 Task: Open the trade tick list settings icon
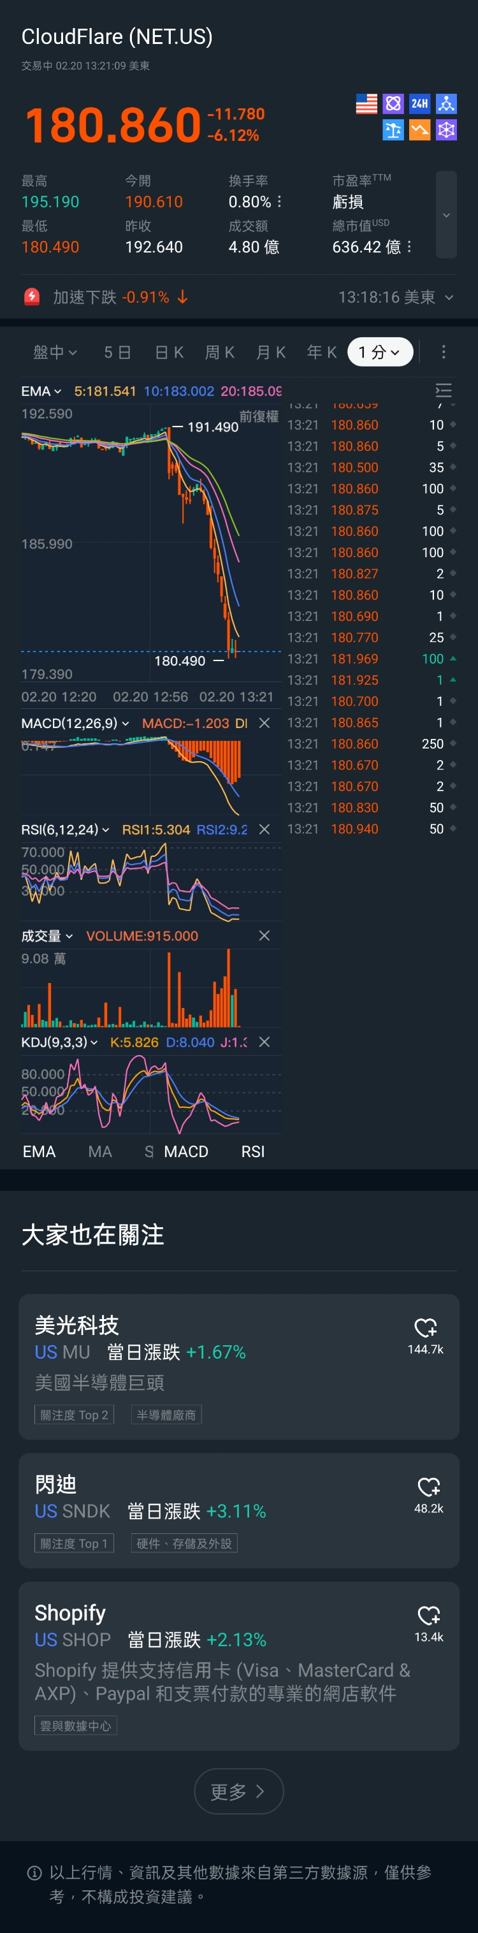(444, 390)
